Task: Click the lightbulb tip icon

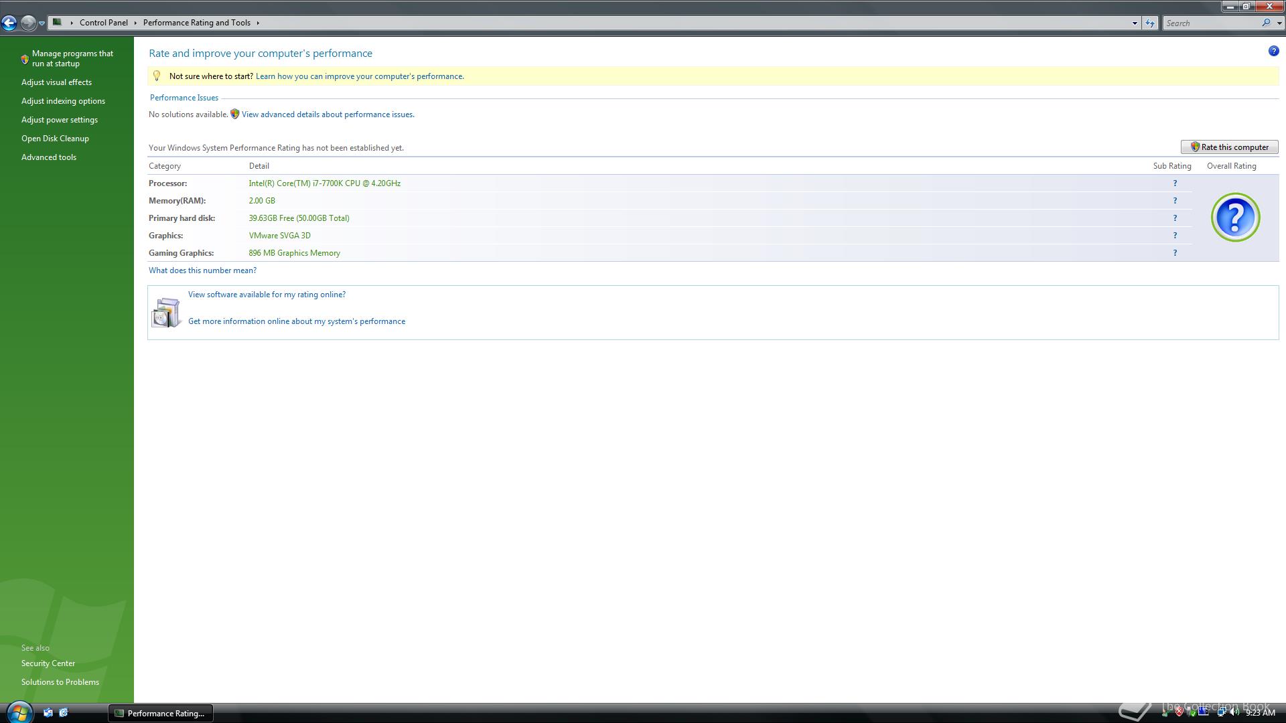Action: (157, 76)
